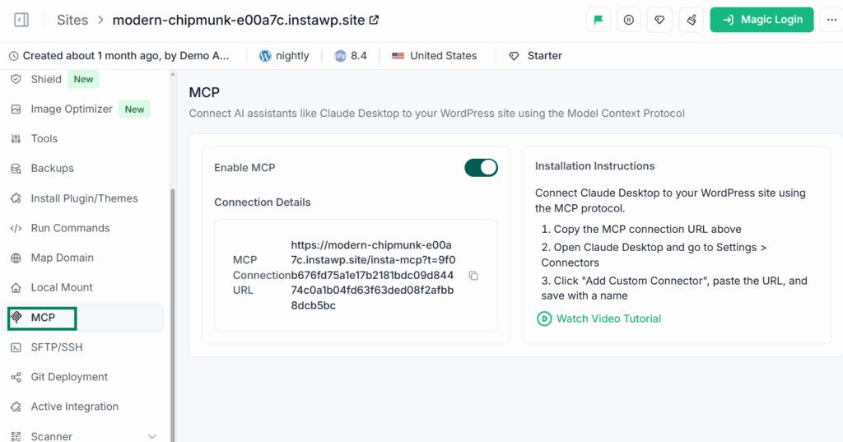
Task: Open site URL external link icon
Action: tap(375, 20)
